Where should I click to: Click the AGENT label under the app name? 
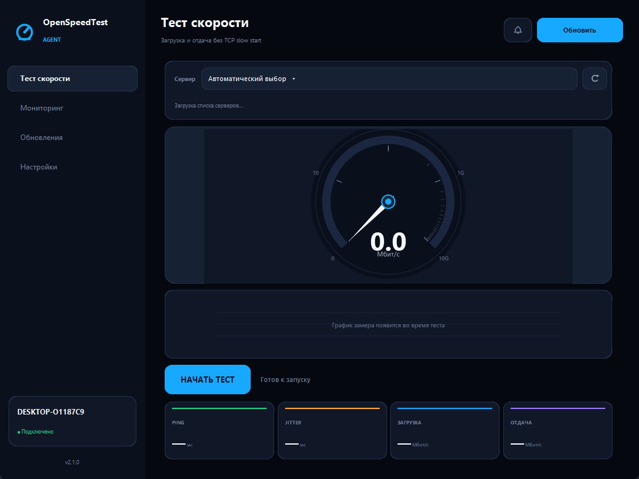coord(52,39)
